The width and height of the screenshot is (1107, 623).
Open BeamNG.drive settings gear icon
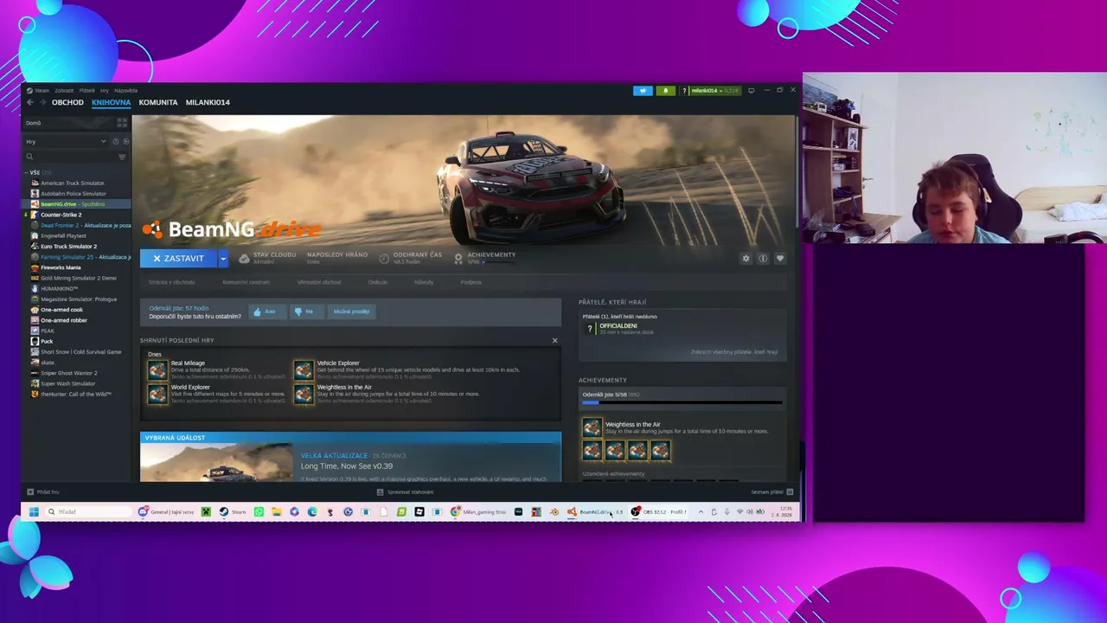coord(746,258)
